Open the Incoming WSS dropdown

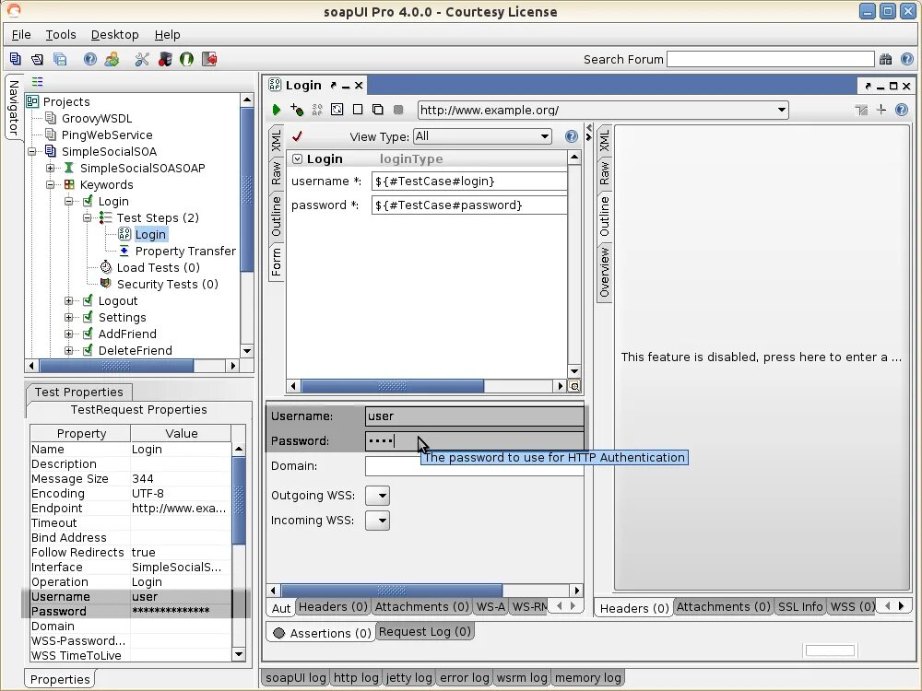click(377, 520)
